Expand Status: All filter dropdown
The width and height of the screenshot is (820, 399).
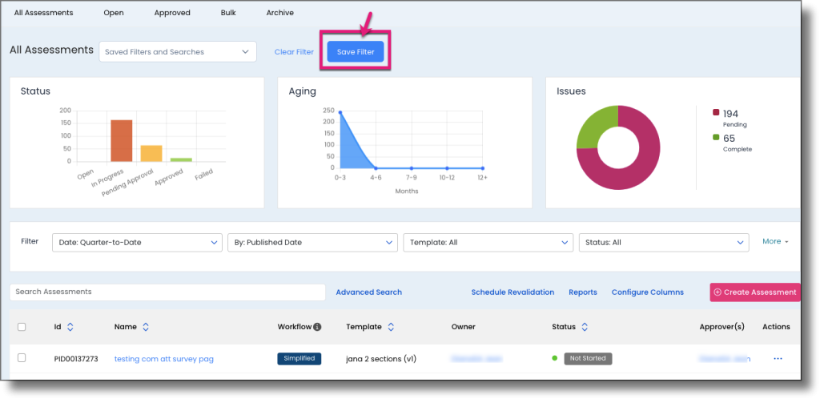click(x=664, y=243)
